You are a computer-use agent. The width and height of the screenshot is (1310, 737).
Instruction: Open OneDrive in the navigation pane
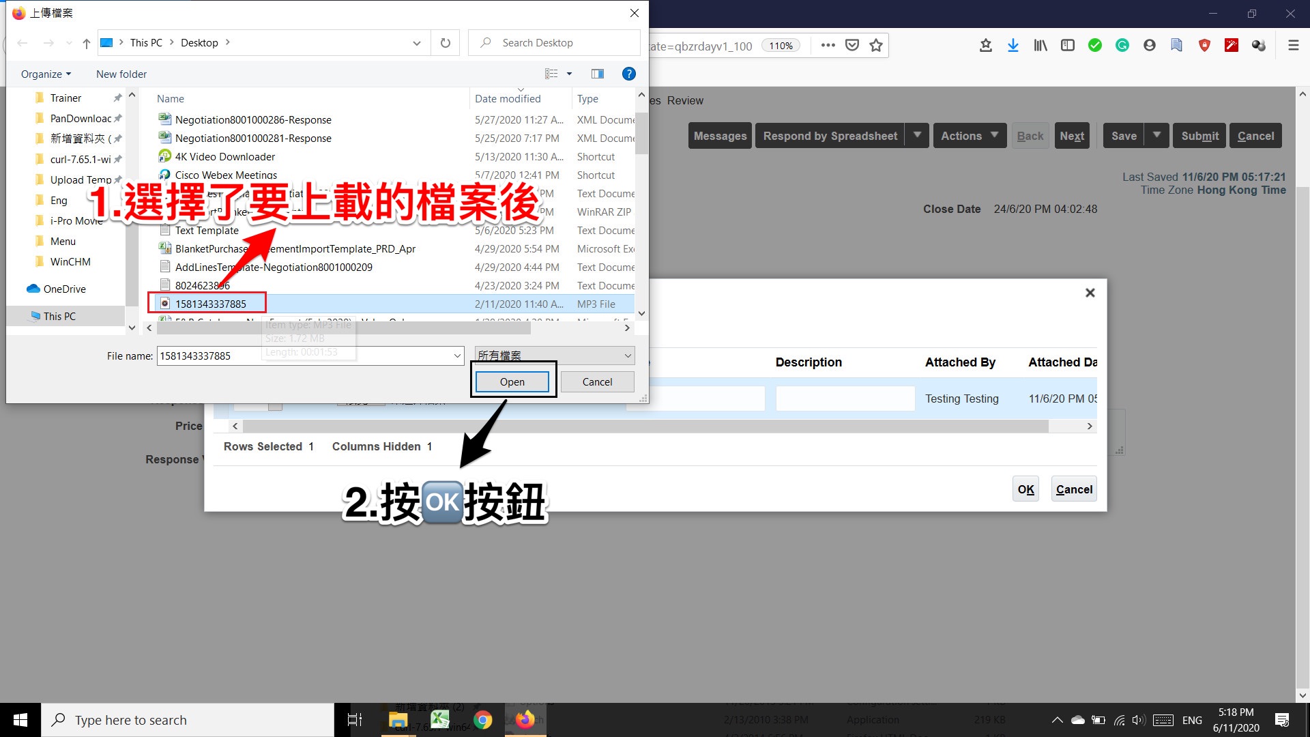[64, 289]
